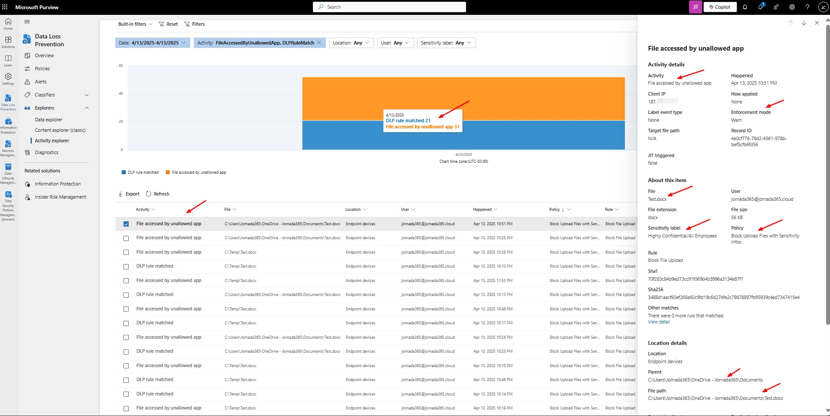
Task: Click the purple feedback icon in header
Action: point(696,7)
